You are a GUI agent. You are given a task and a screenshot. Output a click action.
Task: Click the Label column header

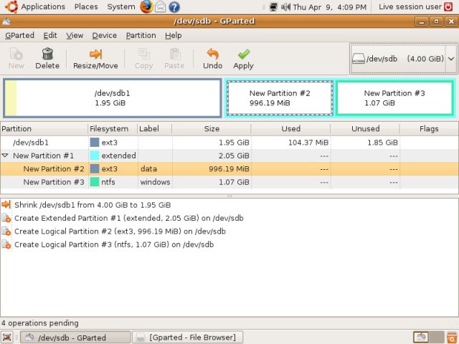(x=155, y=129)
